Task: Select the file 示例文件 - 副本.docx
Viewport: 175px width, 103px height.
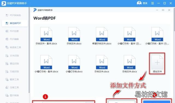Action: tap(46, 36)
